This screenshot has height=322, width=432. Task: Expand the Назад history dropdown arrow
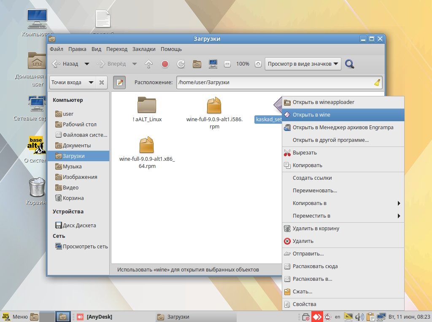coord(87,64)
